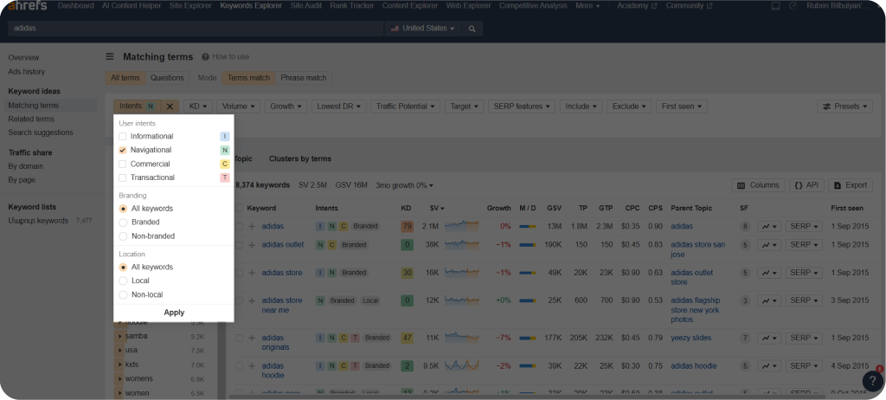
Task: Check the Commercial intent checkbox
Action: (x=123, y=165)
